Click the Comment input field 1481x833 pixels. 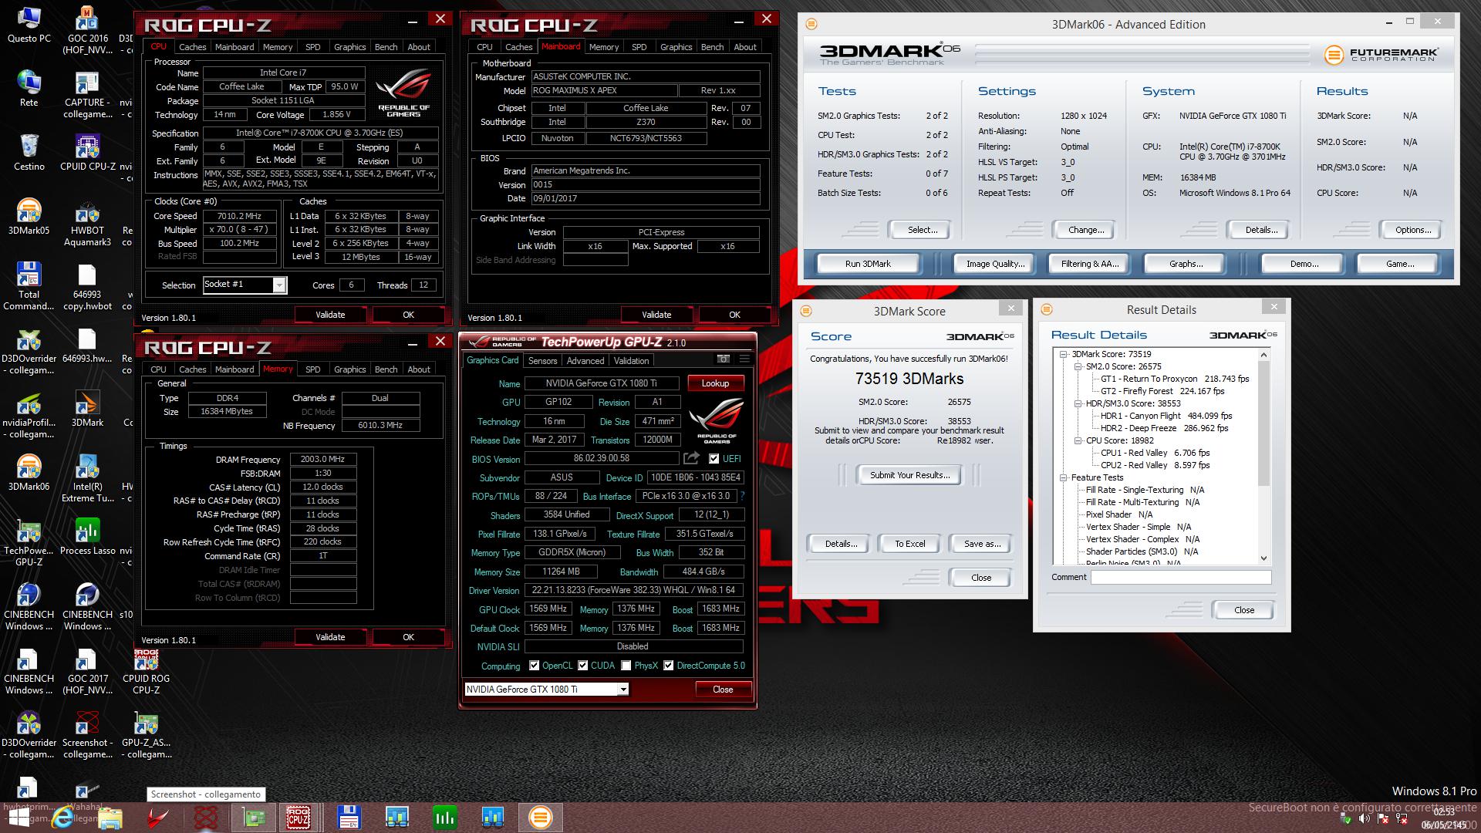pos(1180,577)
